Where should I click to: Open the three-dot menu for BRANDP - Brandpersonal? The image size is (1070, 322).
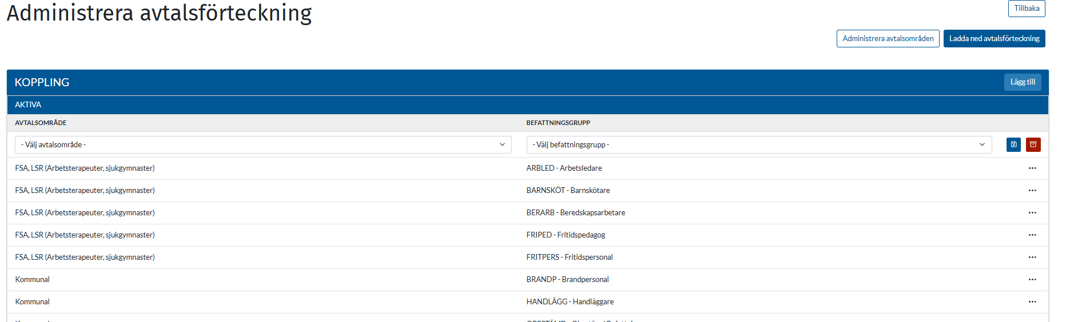pos(1032,280)
